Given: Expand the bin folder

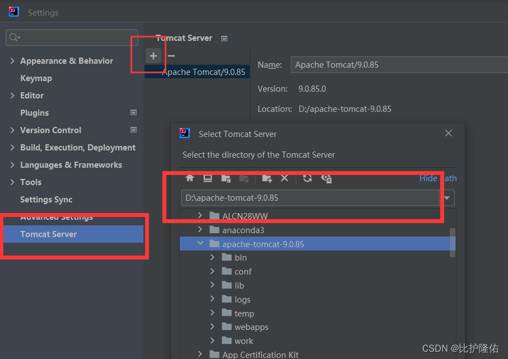Looking at the screenshot, I should coord(212,257).
